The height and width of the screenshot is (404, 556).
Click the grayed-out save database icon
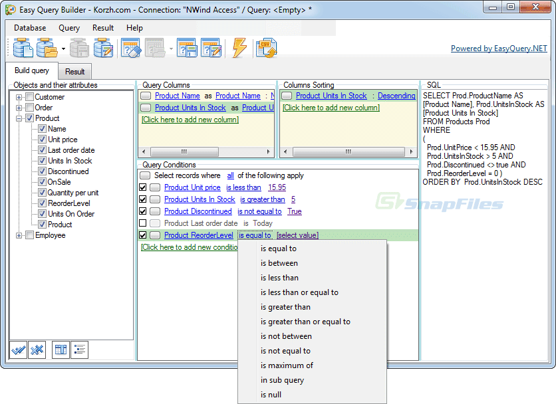coord(79,48)
